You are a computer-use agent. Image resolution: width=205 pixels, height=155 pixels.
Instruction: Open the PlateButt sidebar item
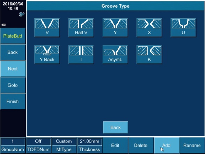pyautogui.click(x=13, y=36)
